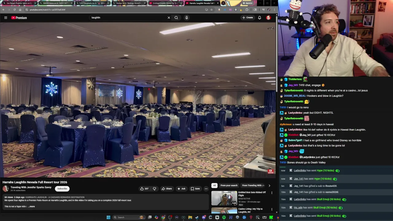Screen dimensions: 393x221
Task: Close the Harrahs Laughlin Nevada browser tab
Action: coord(218,3)
